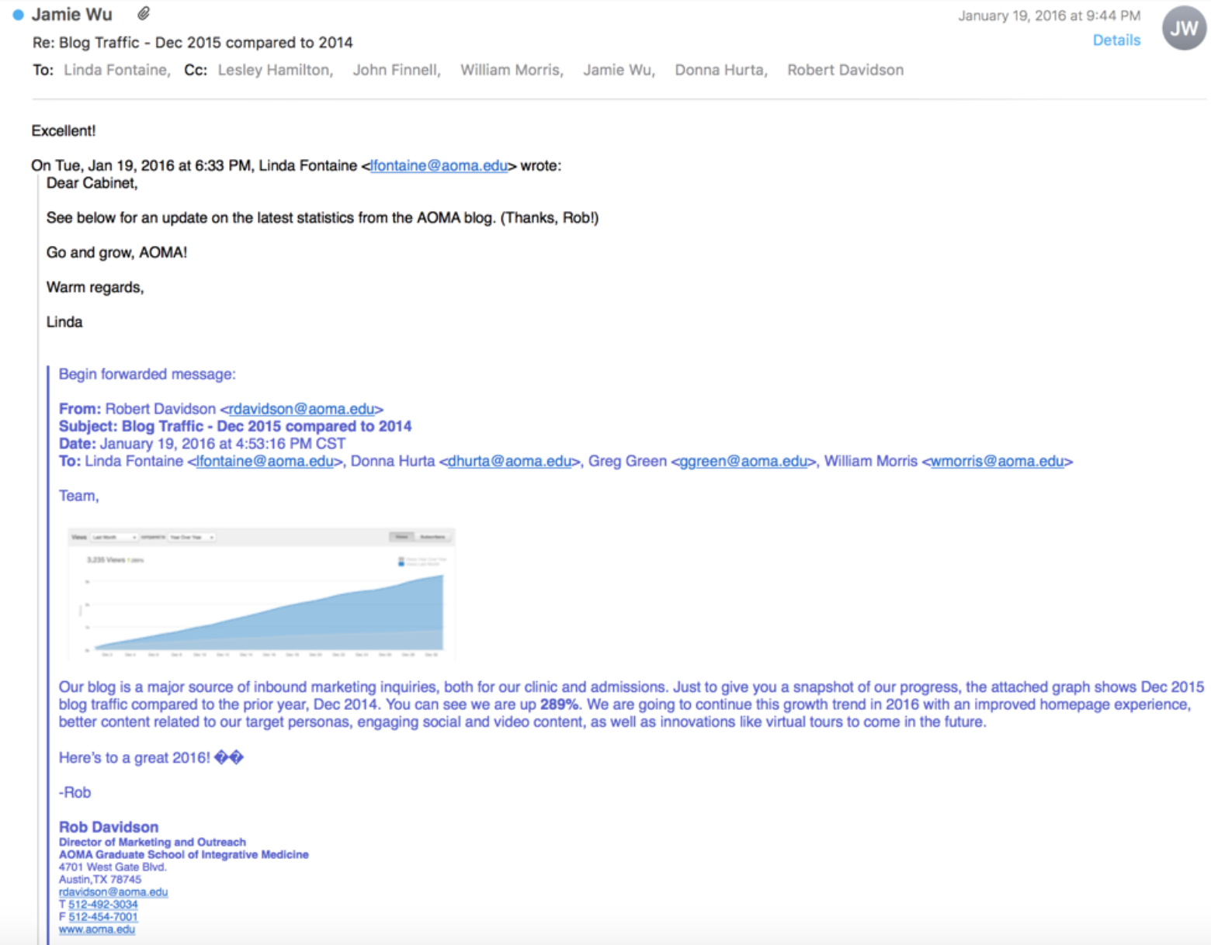Click recipient Linda Fontaine in To field
This screenshot has height=945, width=1211.
point(116,70)
